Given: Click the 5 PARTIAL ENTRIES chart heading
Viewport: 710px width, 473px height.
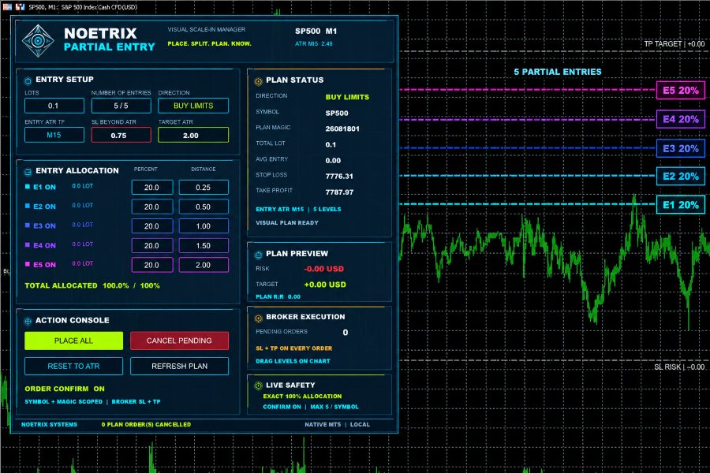Looking at the screenshot, I should pos(558,72).
